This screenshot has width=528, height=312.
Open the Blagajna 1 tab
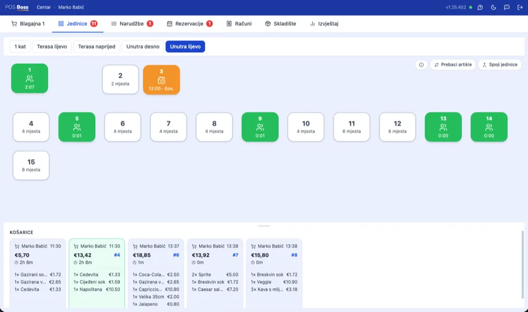coord(28,24)
